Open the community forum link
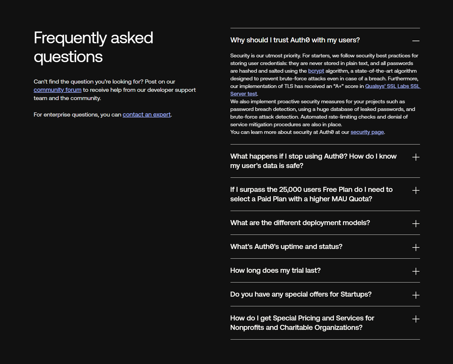The height and width of the screenshot is (364, 453). (x=57, y=90)
